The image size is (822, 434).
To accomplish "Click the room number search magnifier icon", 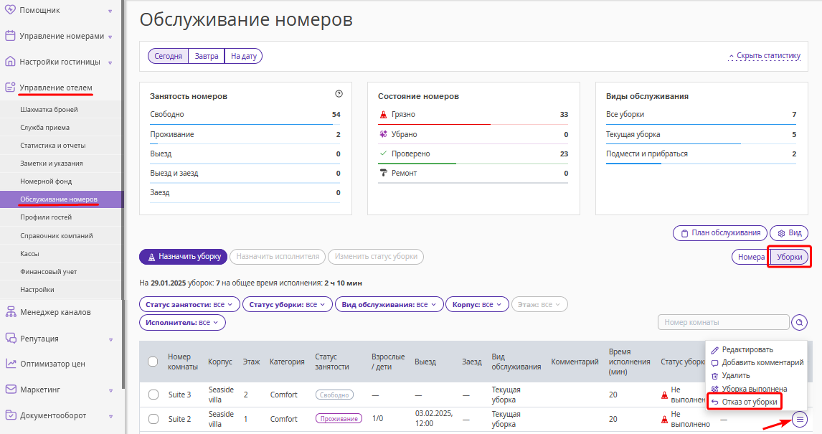I will tap(799, 322).
